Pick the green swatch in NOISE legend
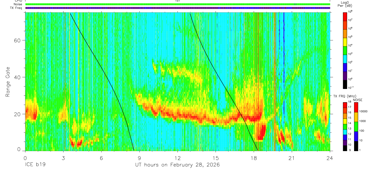371x171 pixels. (x=356, y=126)
